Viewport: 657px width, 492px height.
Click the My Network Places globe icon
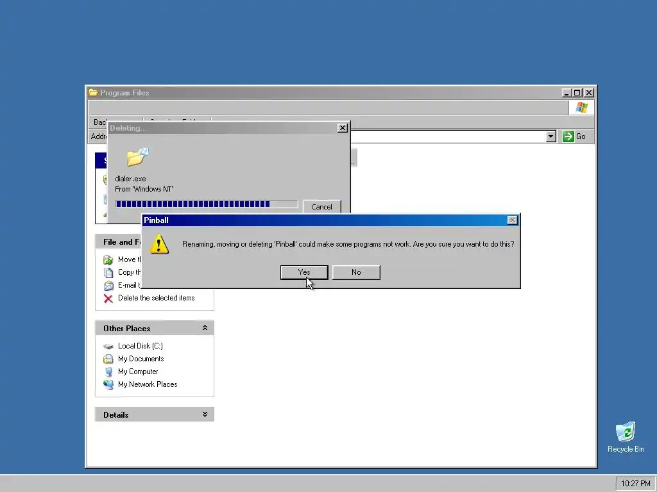(x=108, y=385)
